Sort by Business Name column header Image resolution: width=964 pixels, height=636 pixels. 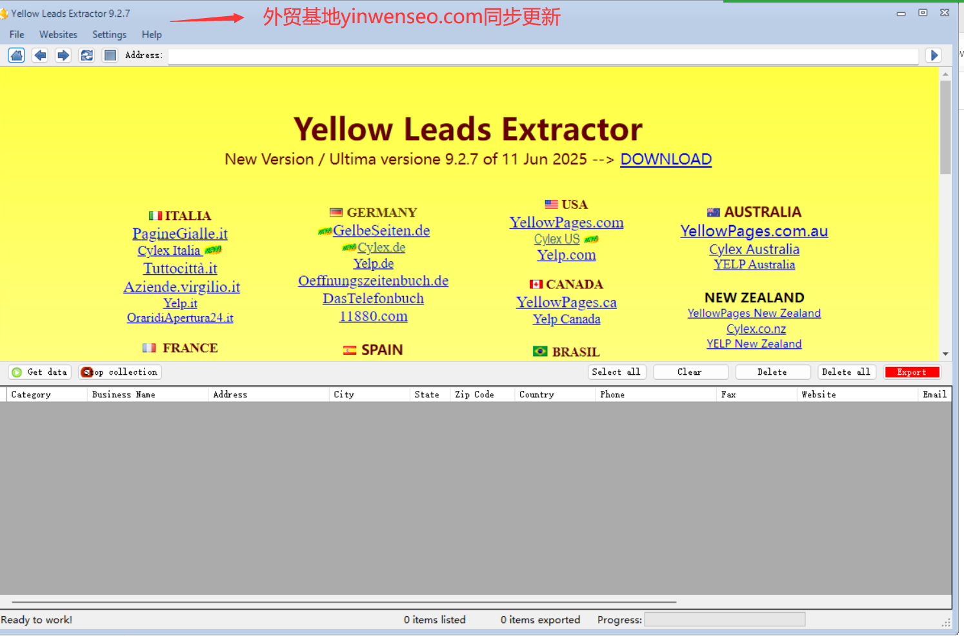pos(148,395)
